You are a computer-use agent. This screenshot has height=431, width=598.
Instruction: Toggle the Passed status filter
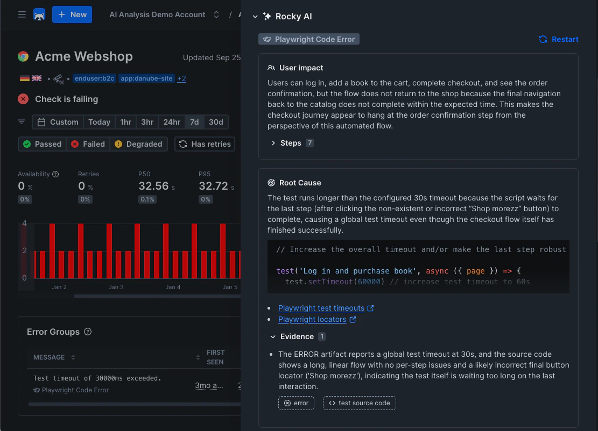coord(42,144)
